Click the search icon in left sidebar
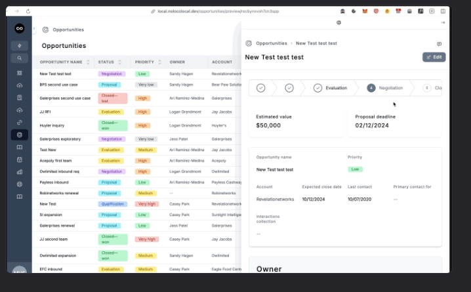The image size is (471, 292). tap(19, 58)
